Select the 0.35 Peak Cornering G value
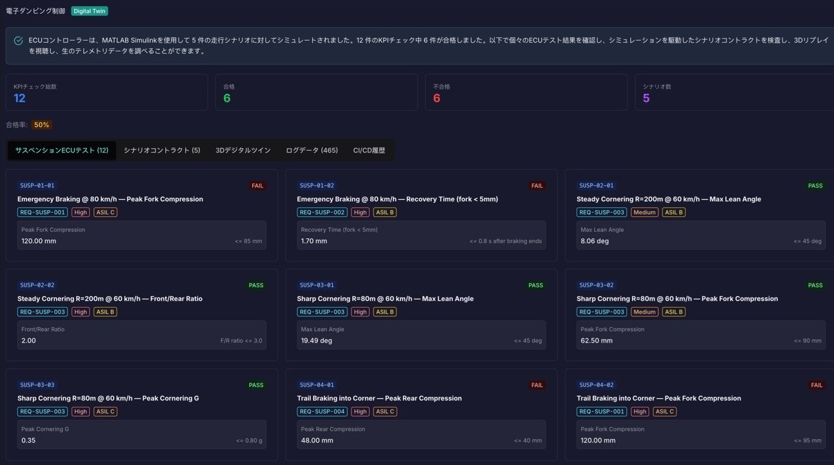834x465 pixels. click(28, 441)
